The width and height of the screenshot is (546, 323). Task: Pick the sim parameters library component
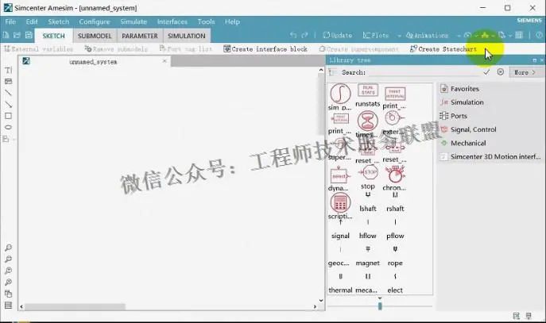pos(340,98)
